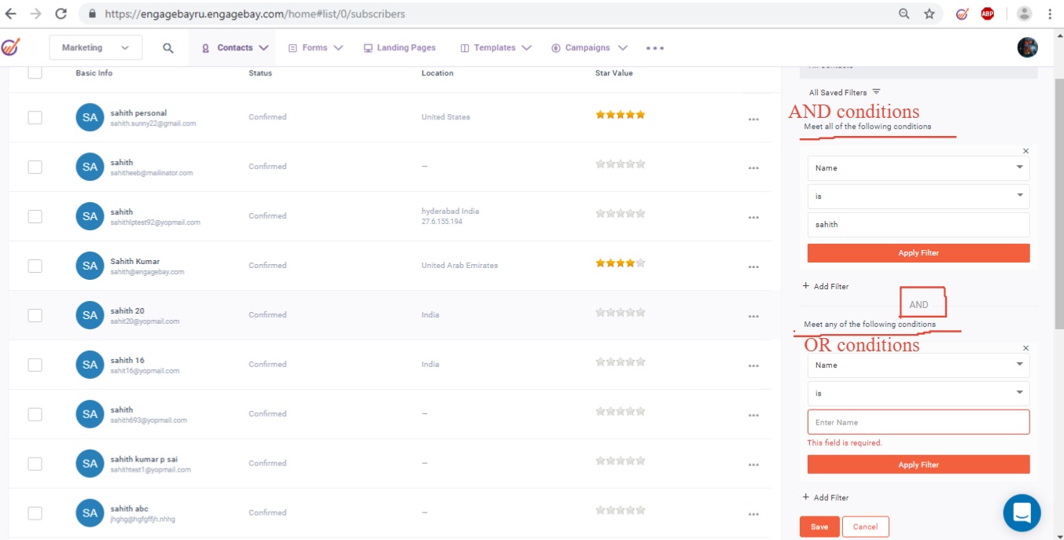This screenshot has width=1064, height=540.
Task: Open row actions for sahith personal
Action: 753,119
